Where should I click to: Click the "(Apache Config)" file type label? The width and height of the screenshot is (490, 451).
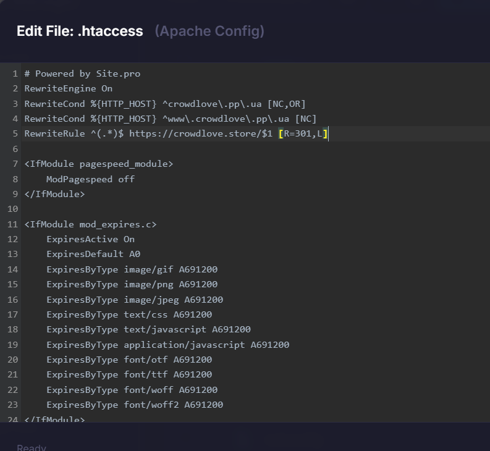click(x=209, y=31)
